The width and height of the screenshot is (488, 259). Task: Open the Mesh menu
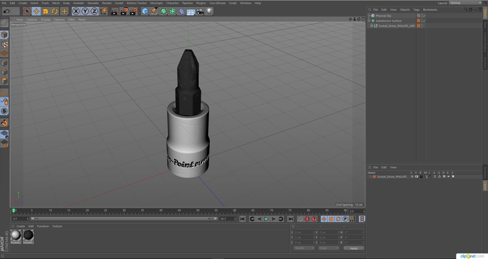[x=56, y=3]
